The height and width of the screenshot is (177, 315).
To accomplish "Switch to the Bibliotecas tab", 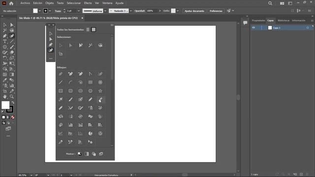I will click(x=283, y=21).
